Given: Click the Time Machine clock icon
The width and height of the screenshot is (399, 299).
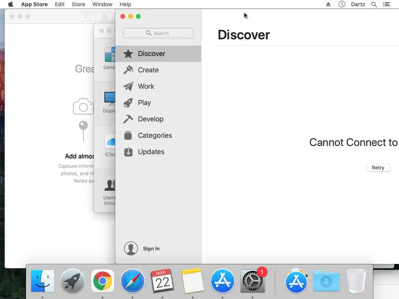Looking at the screenshot, I should (342, 4).
